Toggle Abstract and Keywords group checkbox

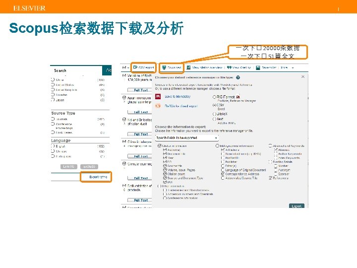[270, 145]
